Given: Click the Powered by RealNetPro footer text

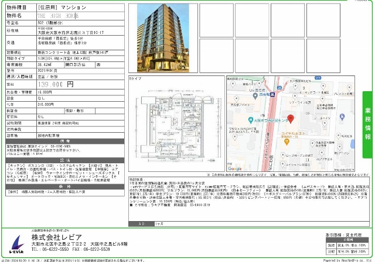Looking at the screenshot, I should [348, 260].
